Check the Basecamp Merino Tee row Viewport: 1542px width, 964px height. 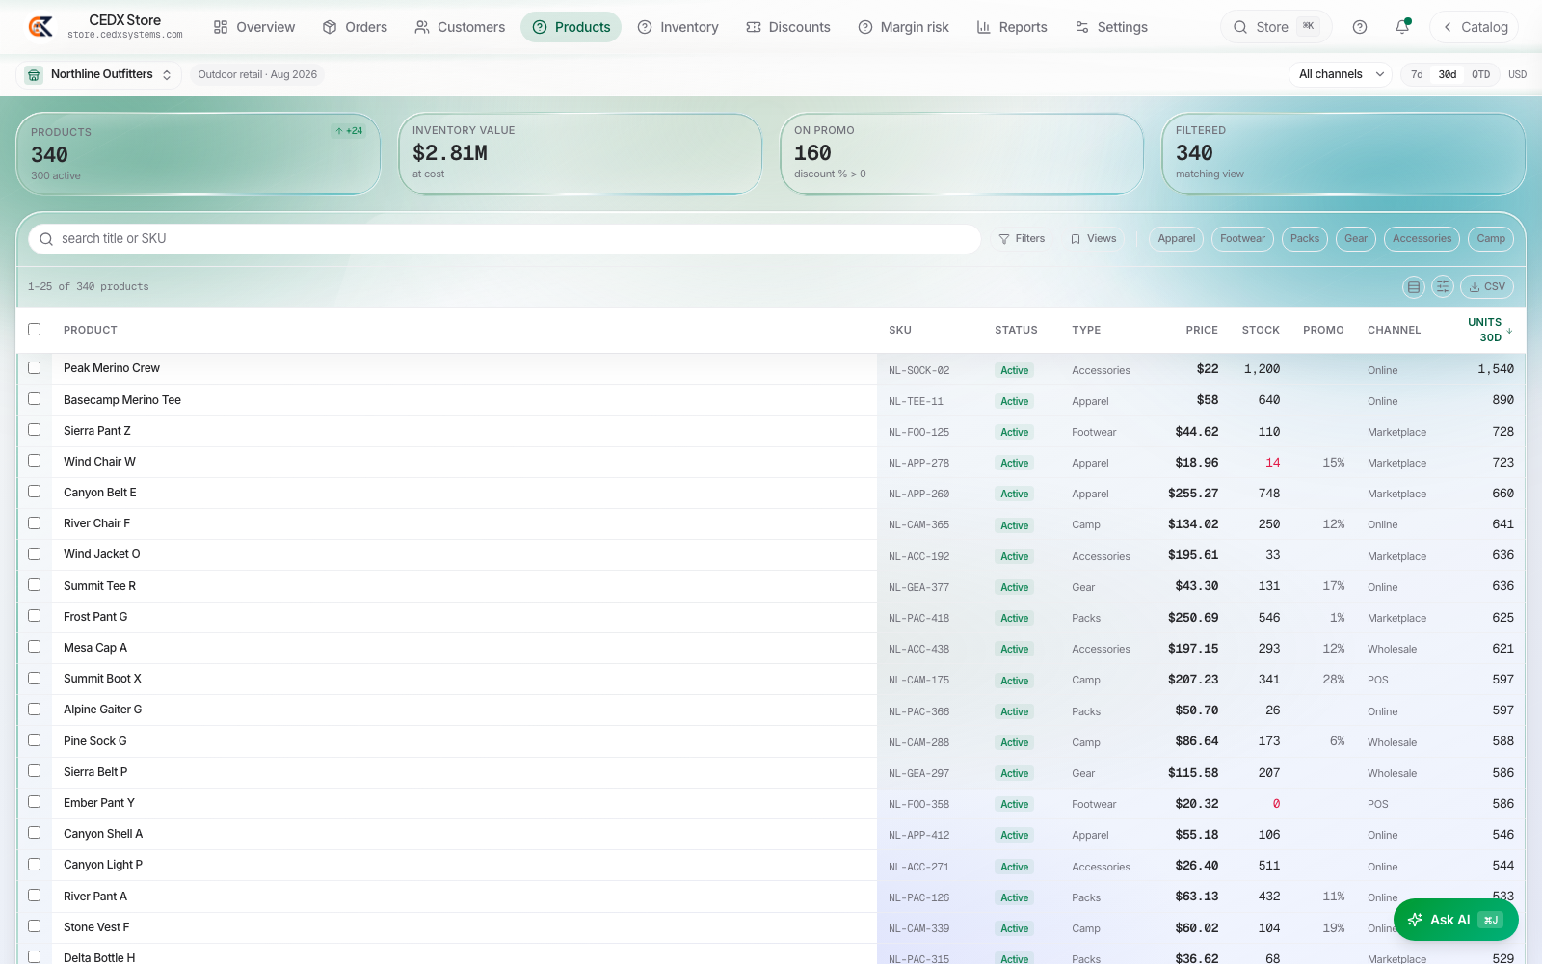point(35,399)
